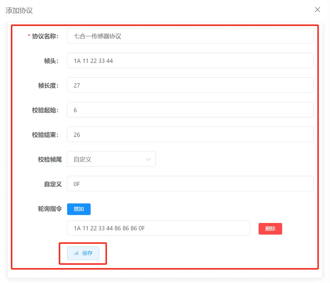The width and height of the screenshot is (330, 283).
Task: Click the 自定义 field containing 0F
Action: tap(190, 183)
